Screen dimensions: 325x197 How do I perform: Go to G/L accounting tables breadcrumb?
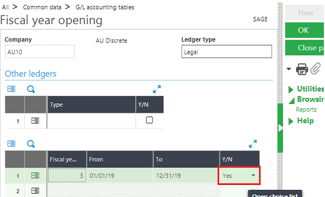coord(105,7)
